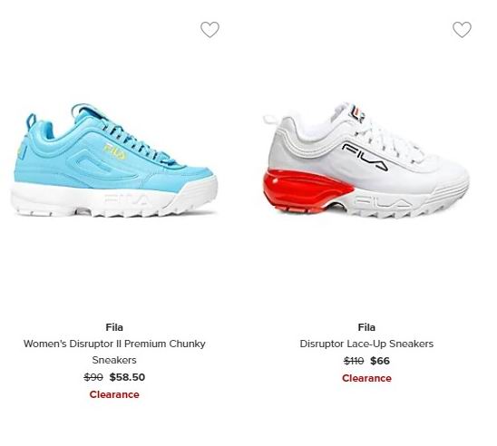This screenshot has width=497, height=446.
Task: Click the embossed FILA sole of blue sneaker
Action: tap(126, 199)
